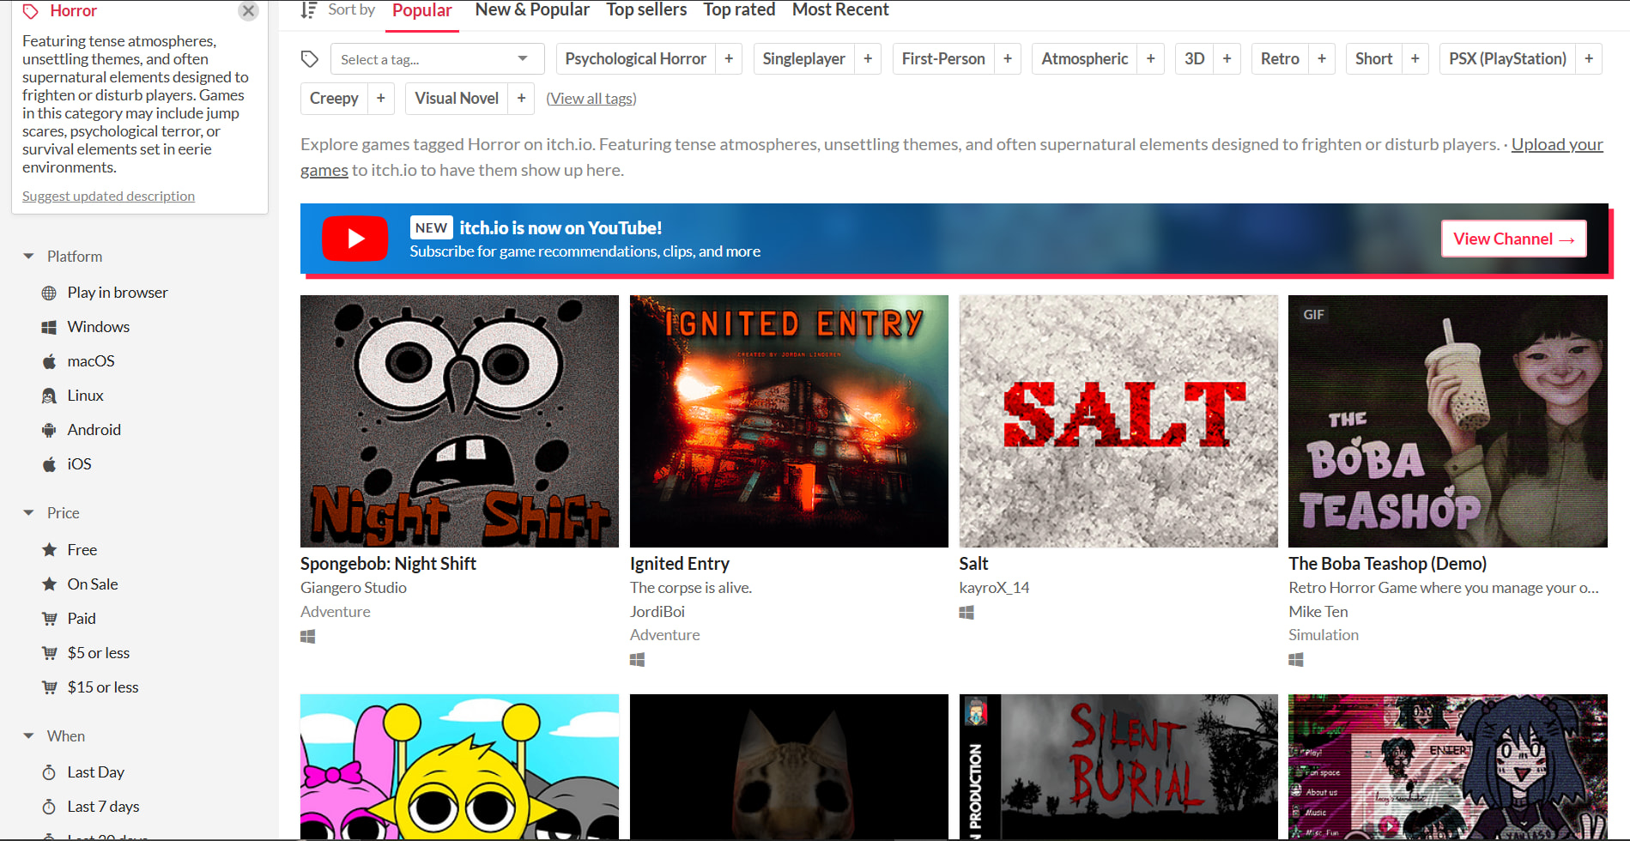Image resolution: width=1630 pixels, height=841 pixels.
Task: Add PSX (PlayStation) tag with plus
Action: pos(1589,58)
